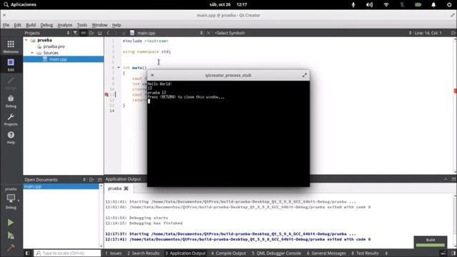Open the Edit menu

click(x=17, y=25)
